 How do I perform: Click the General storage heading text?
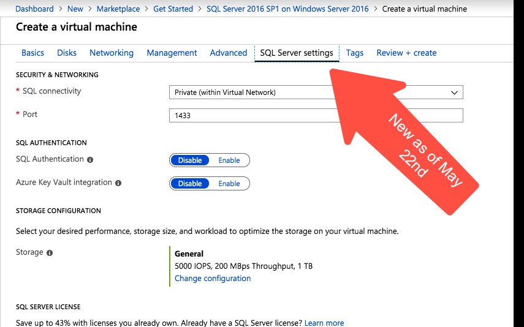point(189,254)
